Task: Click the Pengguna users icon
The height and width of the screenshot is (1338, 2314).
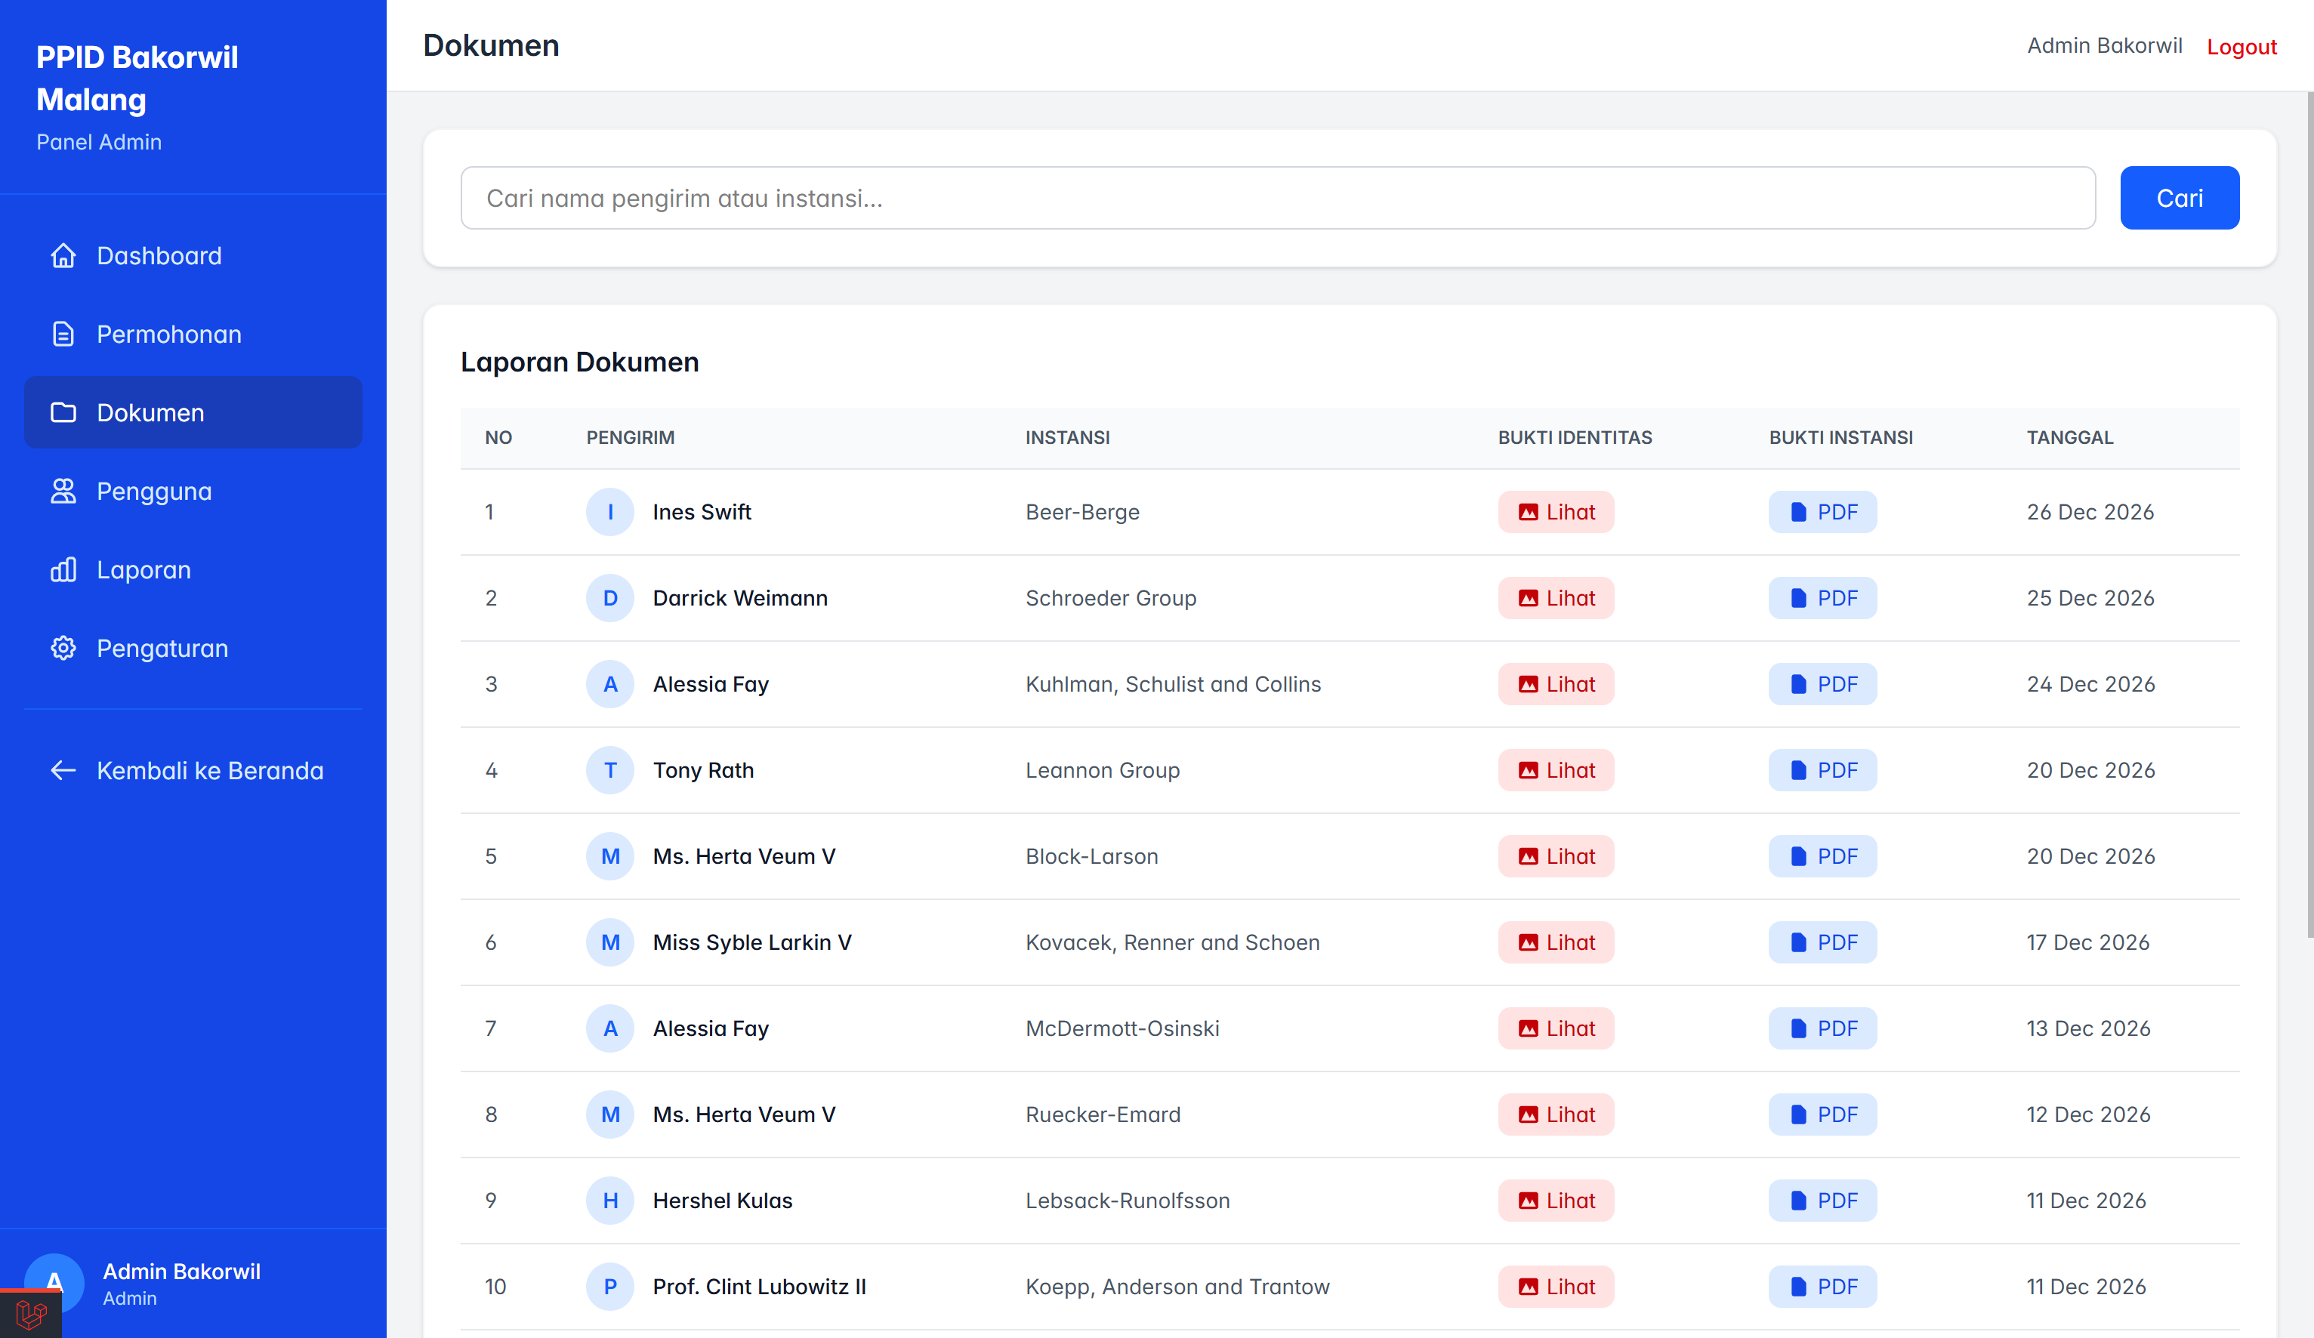Action: [x=63, y=492]
